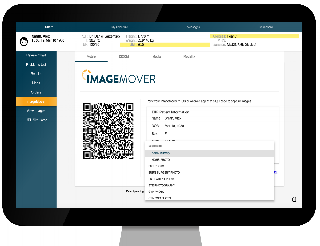Select DERM PHOTO from the suggested list
Image resolution: width=320 pixels, height=246 pixels.
[x=160, y=153]
